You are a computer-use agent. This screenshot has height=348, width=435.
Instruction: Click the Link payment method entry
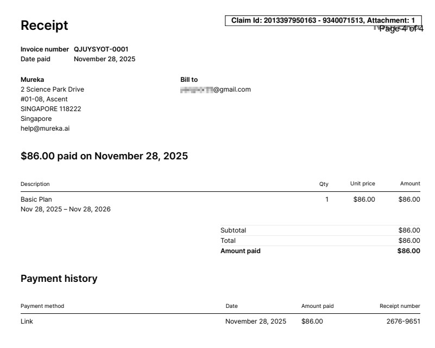pyautogui.click(x=27, y=321)
